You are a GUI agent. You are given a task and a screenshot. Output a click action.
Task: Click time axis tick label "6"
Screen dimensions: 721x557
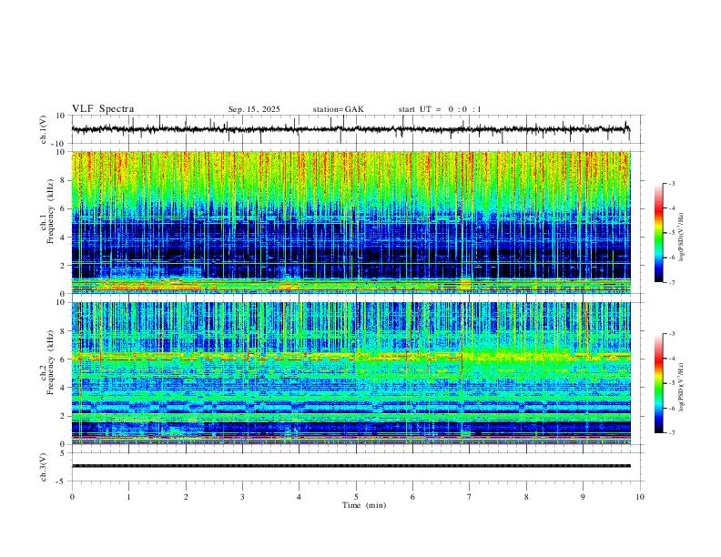click(412, 497)
